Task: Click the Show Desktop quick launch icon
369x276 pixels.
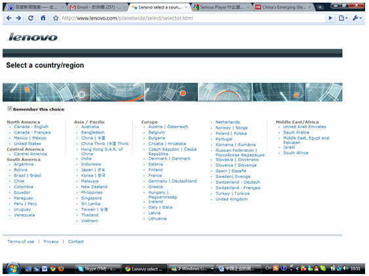Action: [x=28, y=269]
